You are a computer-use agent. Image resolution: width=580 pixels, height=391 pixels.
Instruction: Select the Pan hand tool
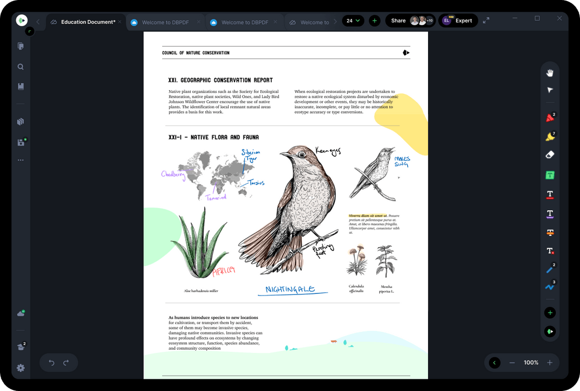(549, 72)
